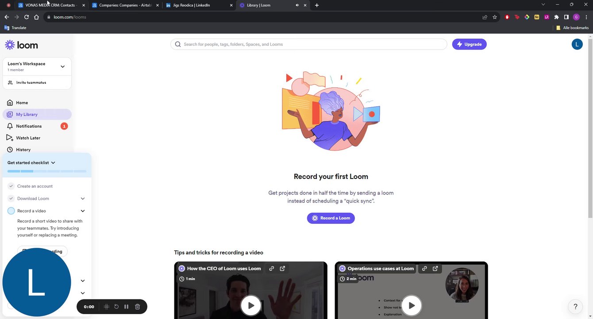This screenshot has height=319, width=593.
Task: Click the red hand extension icon
Action: coord(507,17)
